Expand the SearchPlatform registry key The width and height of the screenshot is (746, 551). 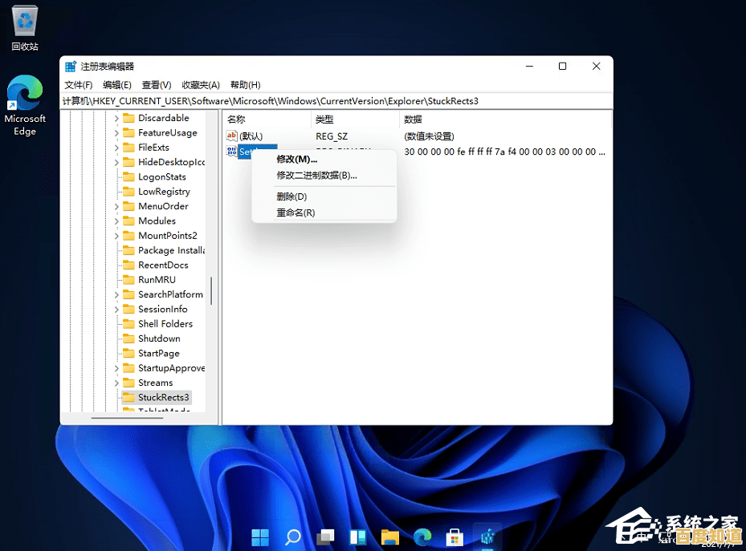[x=118, y=294]
